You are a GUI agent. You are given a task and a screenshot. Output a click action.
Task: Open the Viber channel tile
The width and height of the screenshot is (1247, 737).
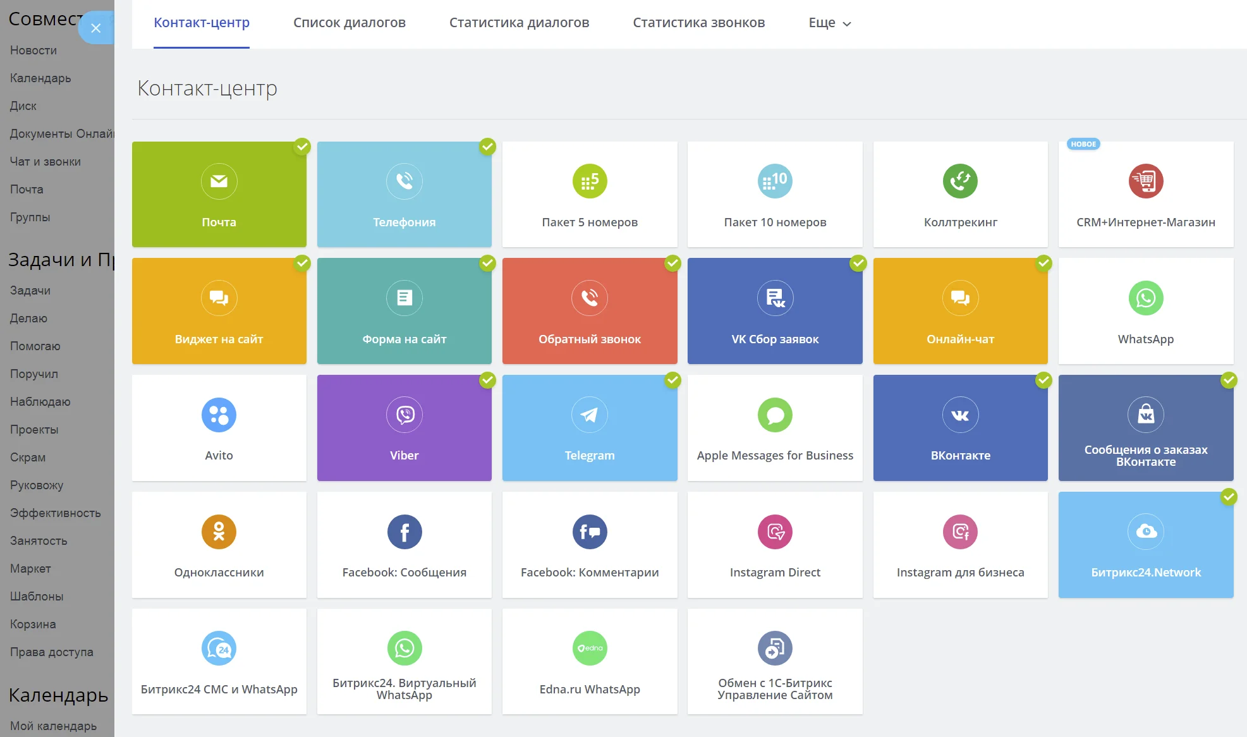click(x=405, y=428)
